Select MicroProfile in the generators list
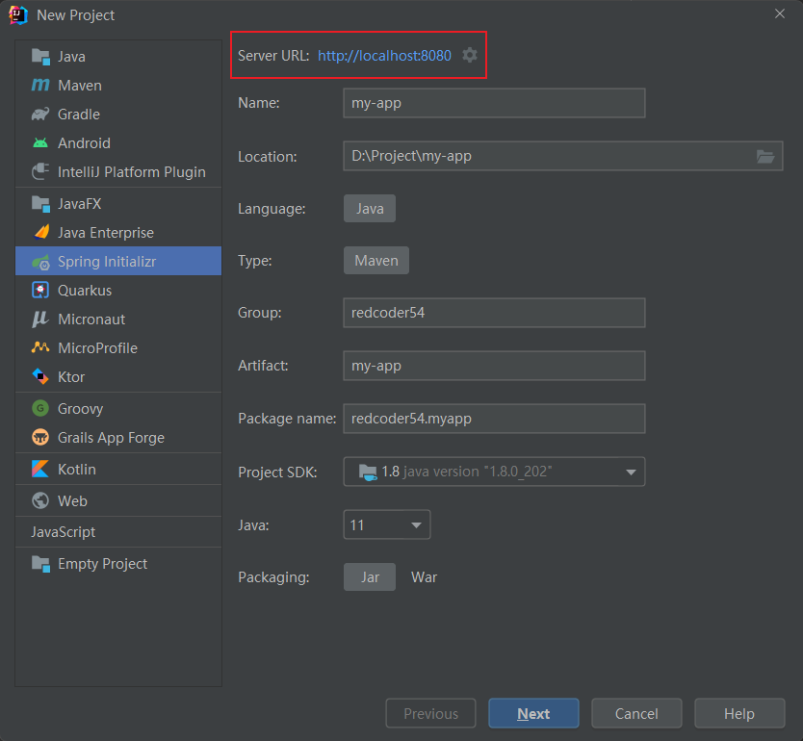The height and width of the screenshot is (741, 803). 118,348
